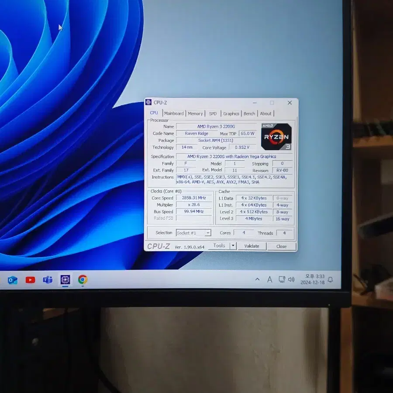Click the CPU-Z title bar app icon

click(x=148, y=102)
